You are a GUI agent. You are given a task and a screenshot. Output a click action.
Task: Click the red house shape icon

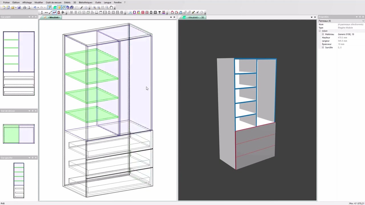pos(172,13)
